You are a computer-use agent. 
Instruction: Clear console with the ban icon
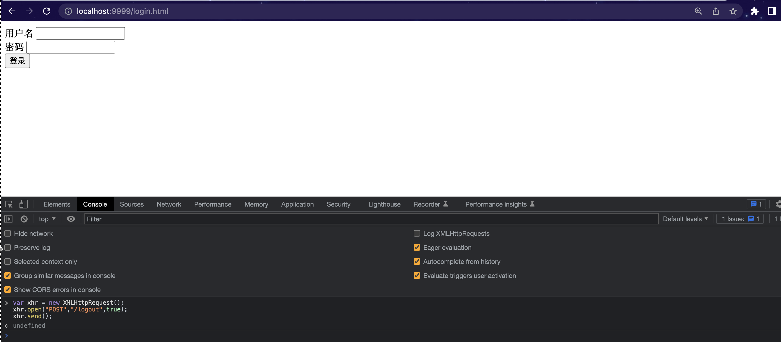24,219
